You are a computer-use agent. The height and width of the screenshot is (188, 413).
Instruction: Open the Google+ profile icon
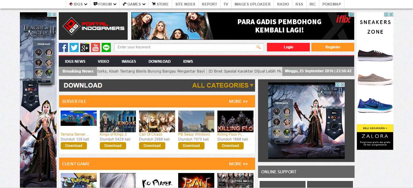pos(85,47)
